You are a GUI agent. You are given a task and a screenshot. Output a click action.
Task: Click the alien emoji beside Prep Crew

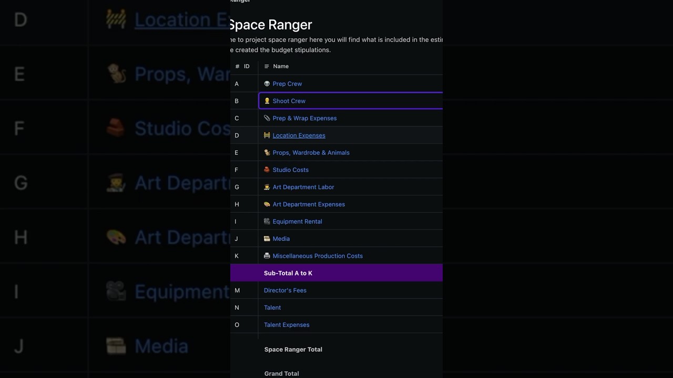coord(267,84)
